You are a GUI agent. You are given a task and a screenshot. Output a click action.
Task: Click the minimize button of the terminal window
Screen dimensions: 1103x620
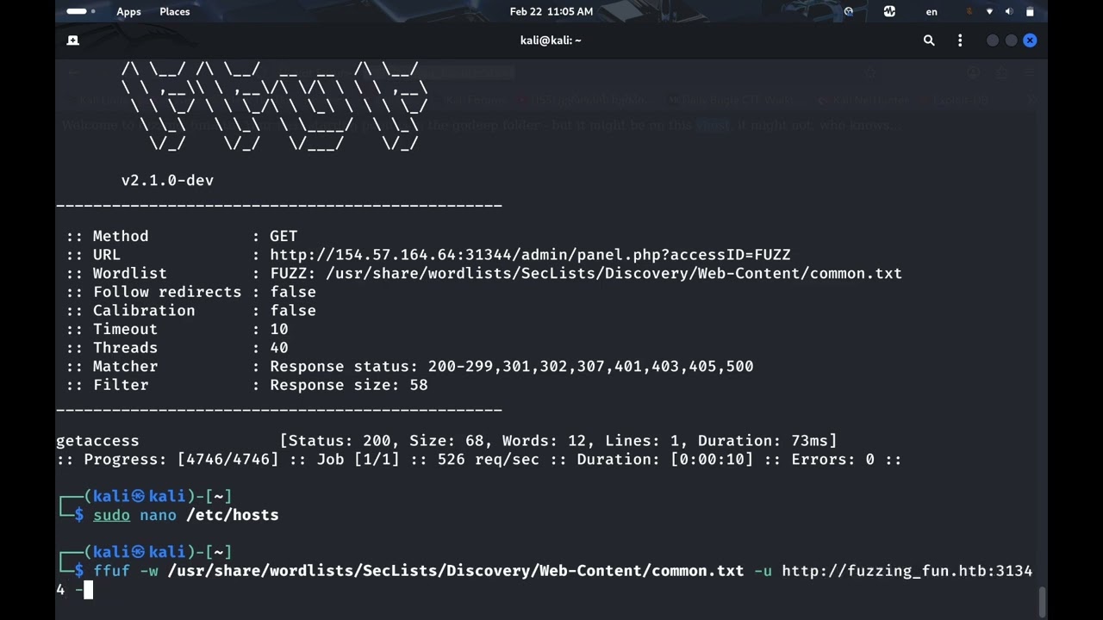click(993, 40)
